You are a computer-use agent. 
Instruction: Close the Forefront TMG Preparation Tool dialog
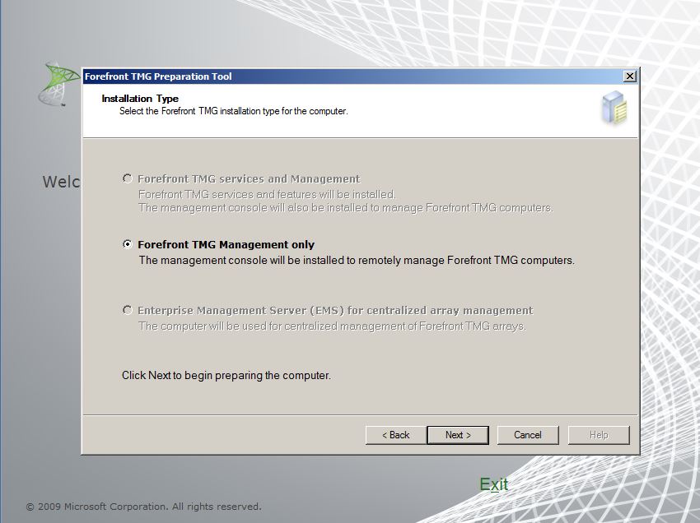point(629,76)
